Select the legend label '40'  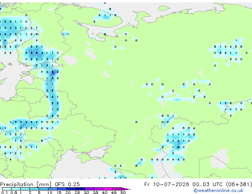pyautogui.click(x=105, y=192)
